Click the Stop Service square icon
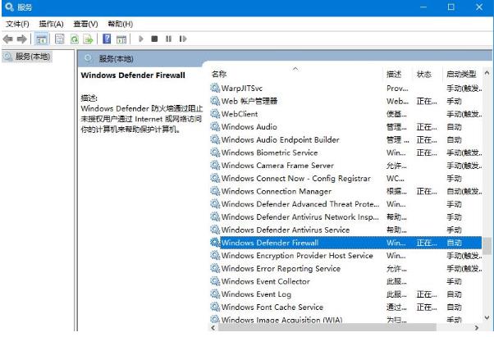494x337 pixels. click(x=154, y=39)
